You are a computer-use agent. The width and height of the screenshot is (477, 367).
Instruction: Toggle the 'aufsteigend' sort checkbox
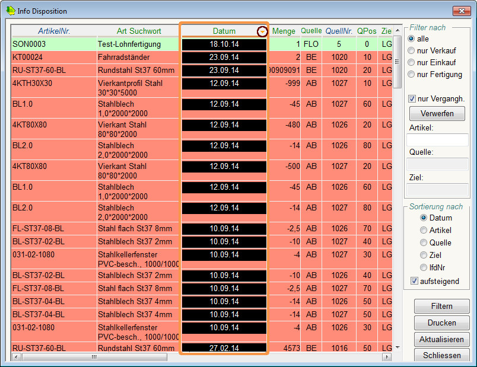click(415, 281)
